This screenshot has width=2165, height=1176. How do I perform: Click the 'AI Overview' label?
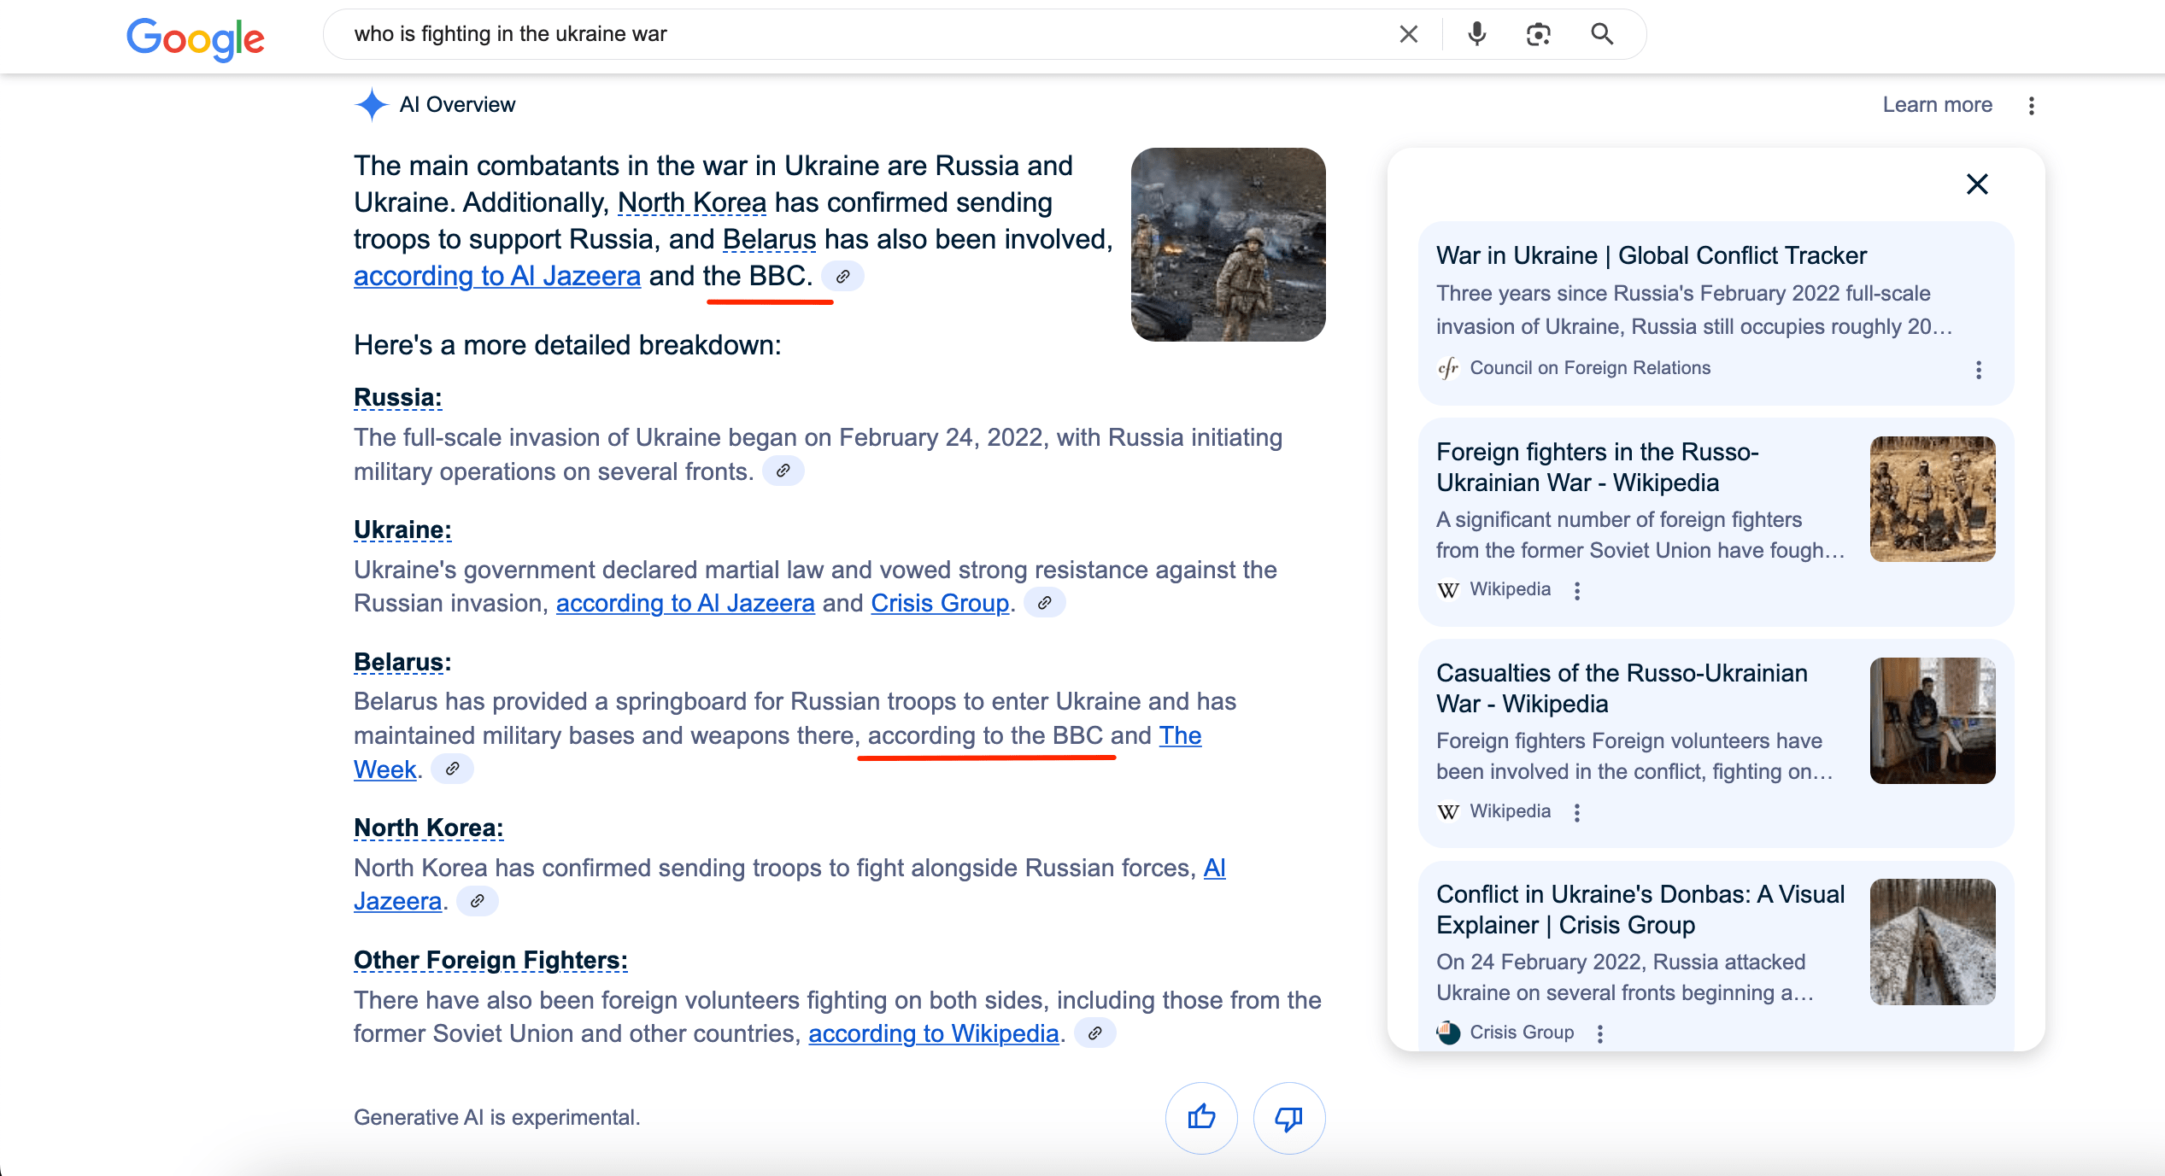457,105
